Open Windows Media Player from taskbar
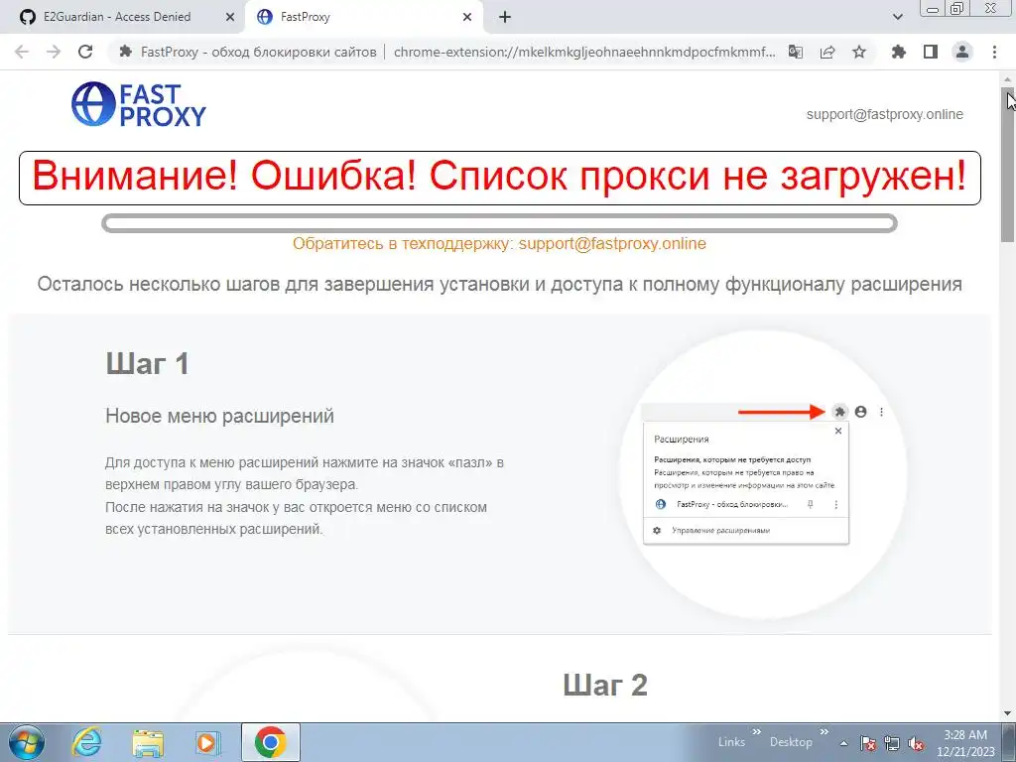Image resolution: width=1016 pixels, height=762 pixels. 208,742
